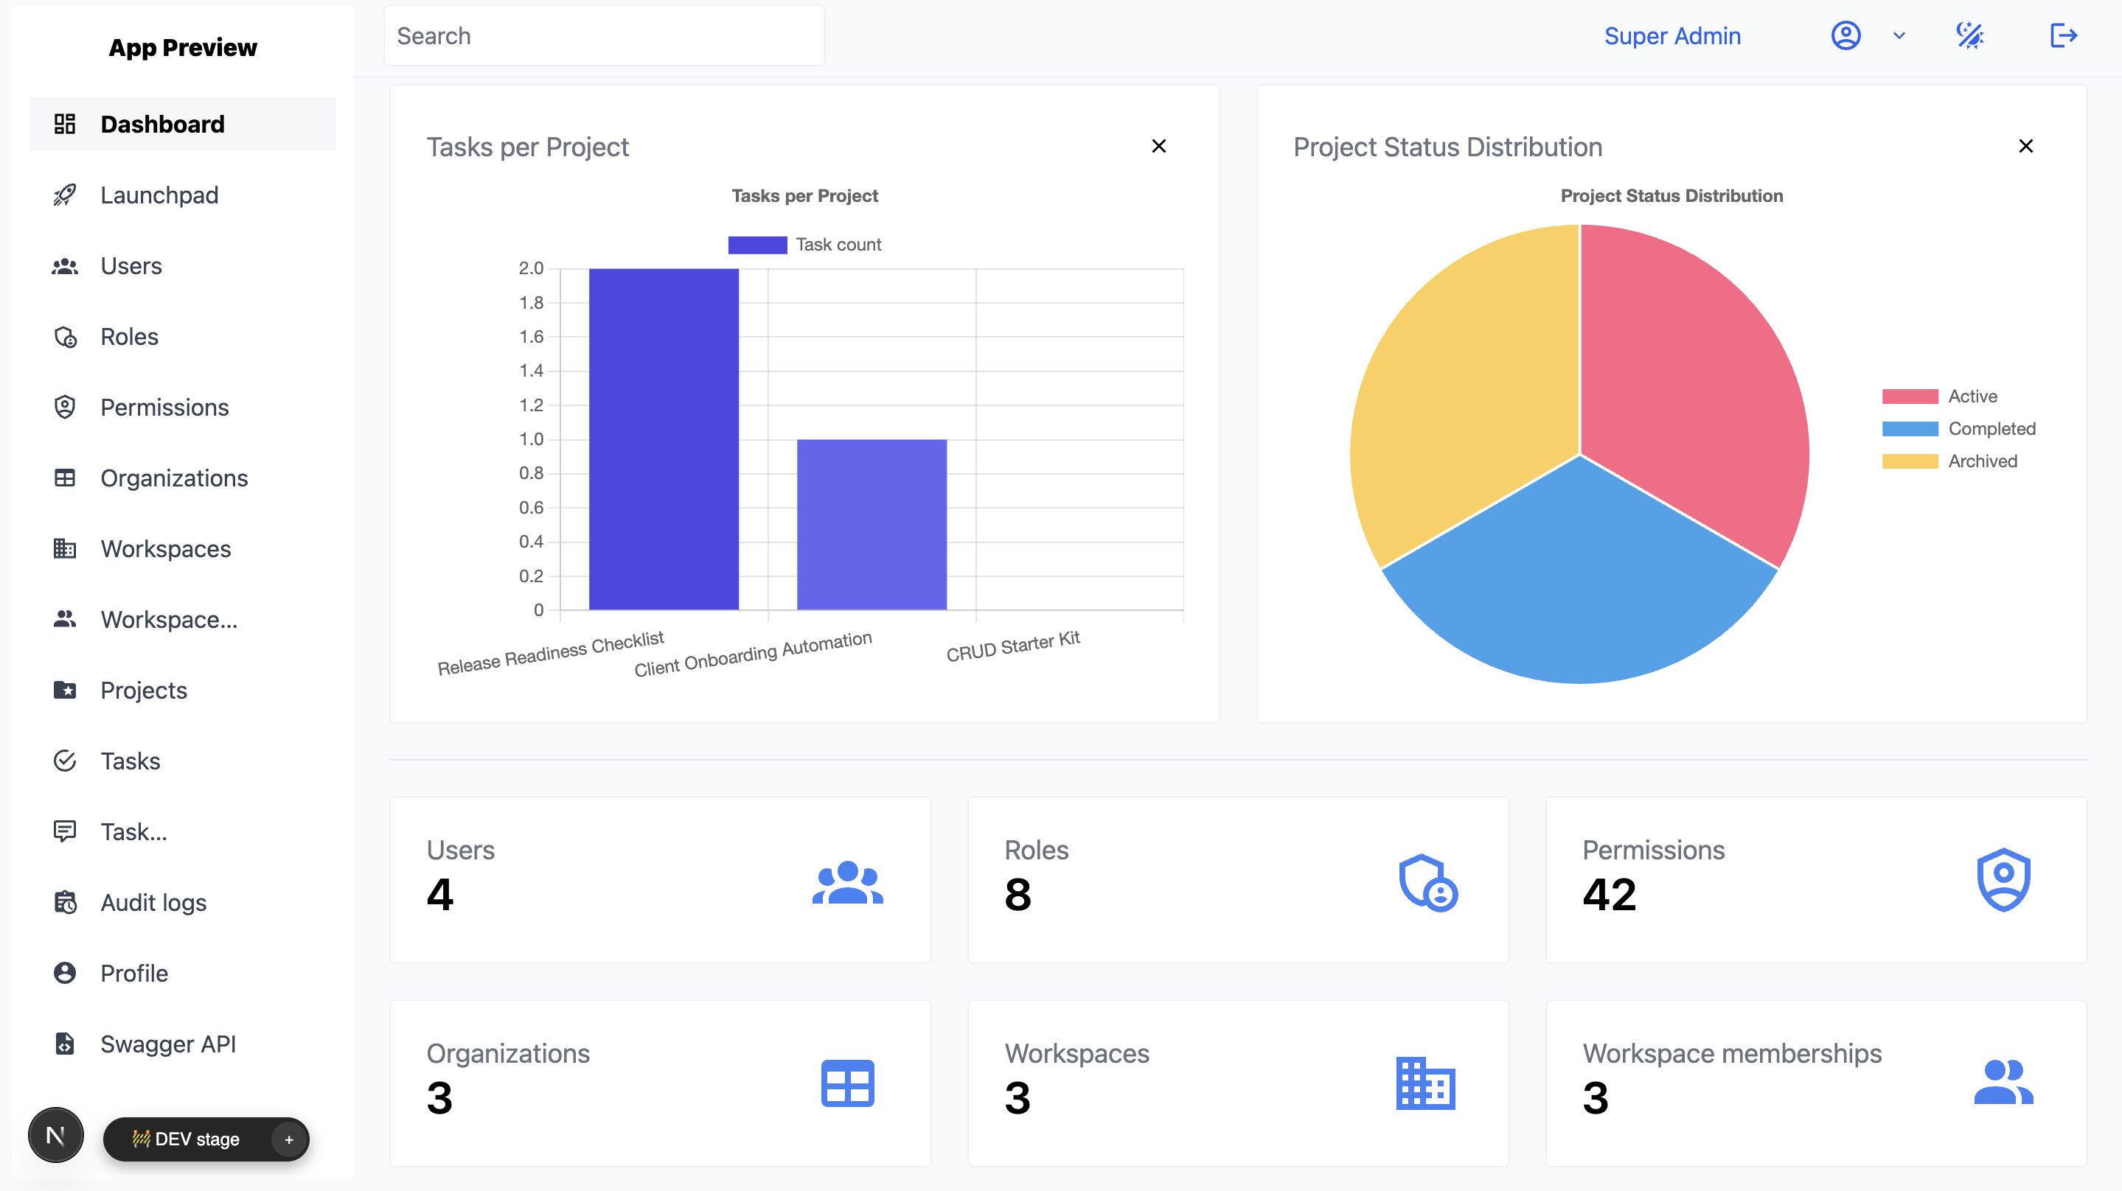Expand the DEV stage badge plus control
2122x1191 pixels.
coord(288,1139)
